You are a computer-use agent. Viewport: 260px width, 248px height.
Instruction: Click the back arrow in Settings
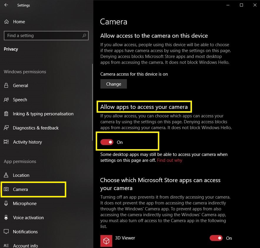click(x=6, y=5)
